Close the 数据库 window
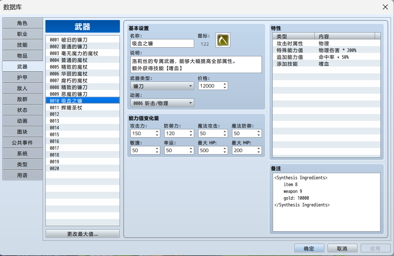Image resolution: width=394 pixels, height=256 pixels. [385, 7]
